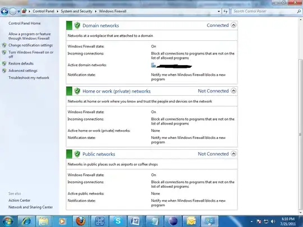Open Turn Windows Firewall on or off
Screen dimensions: 303x227
pos(31,54)
